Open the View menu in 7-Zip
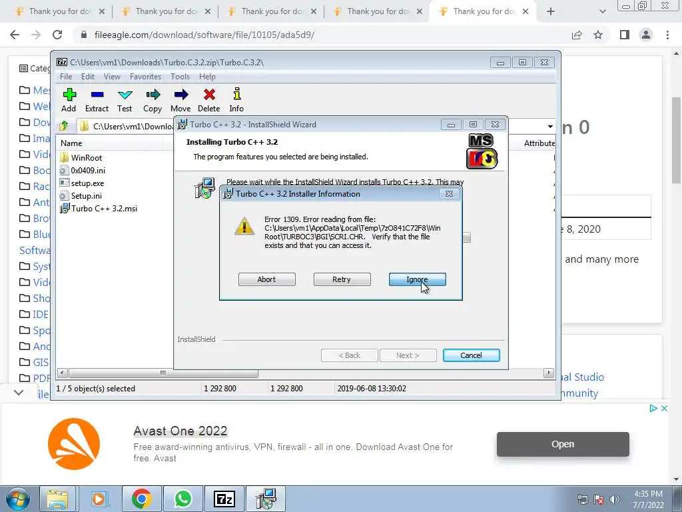682x512 pixels. tap(112, 77)
